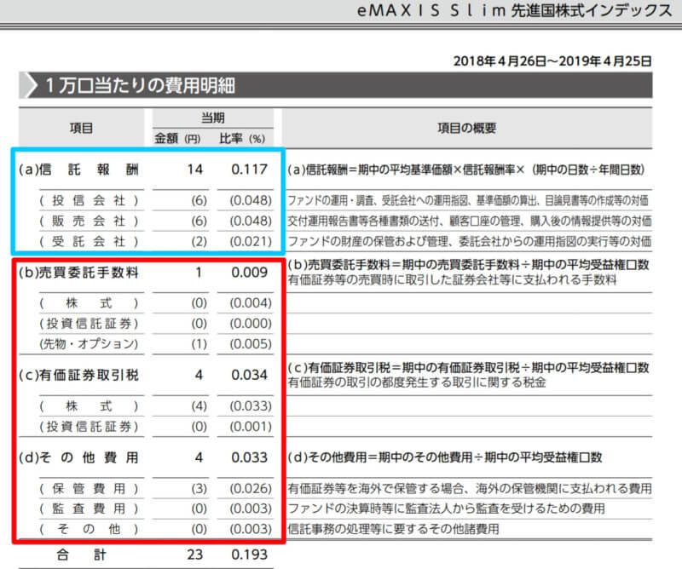Click the '金額 (円)' column header
The height and width of the screenshot is (569, 682).
[x=177, y=139]
